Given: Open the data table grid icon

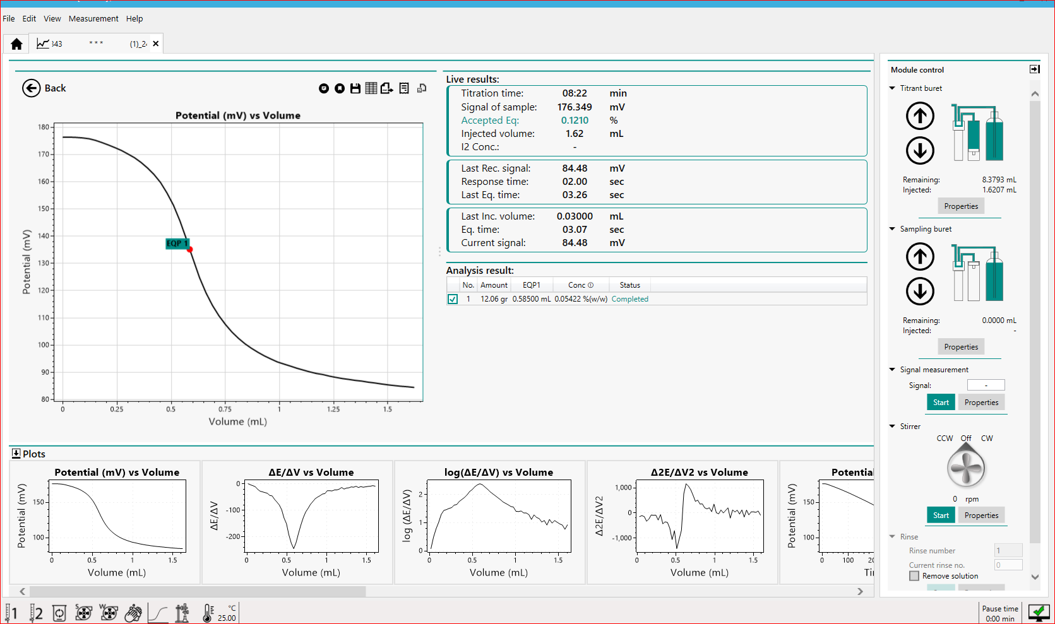Looking at the screenshot, I should [371, 88].
